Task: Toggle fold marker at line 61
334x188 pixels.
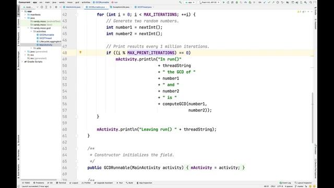Action: pyautogui.click(x=77, y=136)
